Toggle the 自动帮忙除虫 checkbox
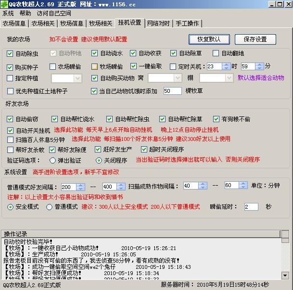This screenshot has height=290, width=293. (109, 119)
